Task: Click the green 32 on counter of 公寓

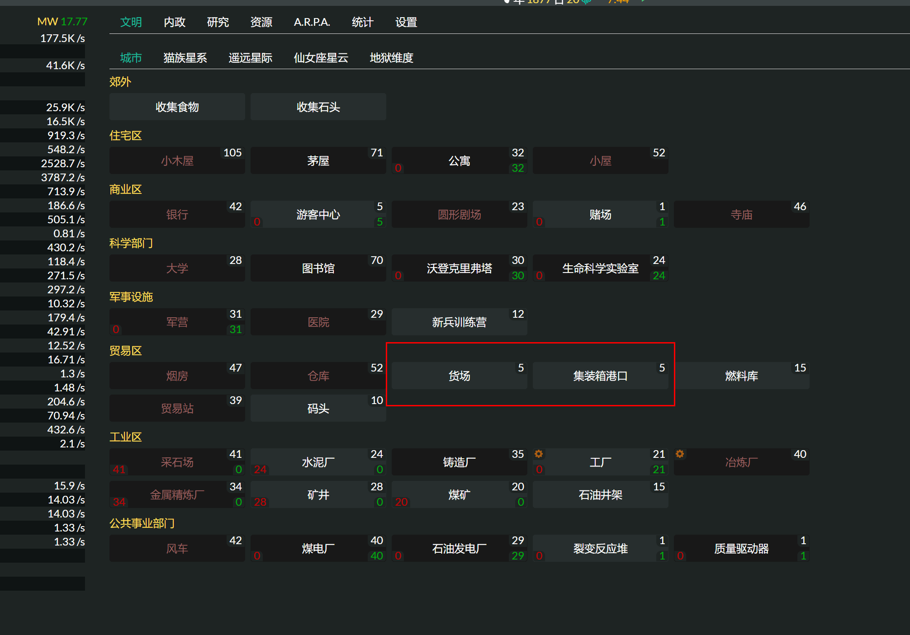Action: pyautogui.click(x=518, y=168)
